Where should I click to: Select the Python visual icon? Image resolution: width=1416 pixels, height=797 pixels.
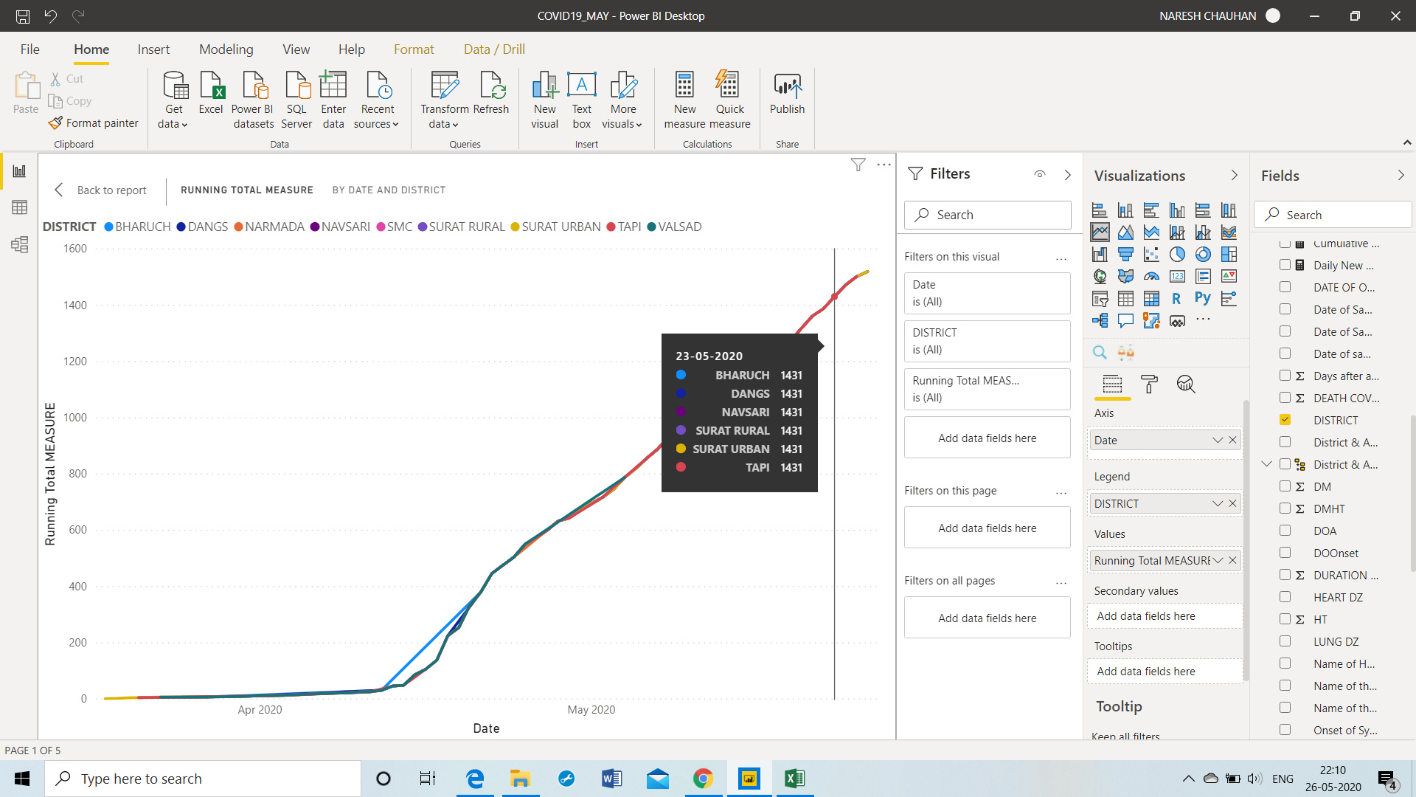[1203, 298]
